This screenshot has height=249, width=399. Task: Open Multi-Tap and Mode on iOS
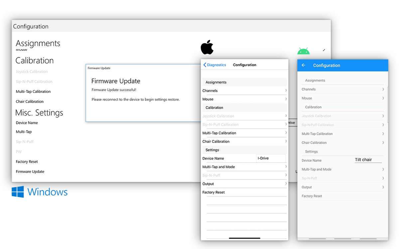(x=218, y=167)
